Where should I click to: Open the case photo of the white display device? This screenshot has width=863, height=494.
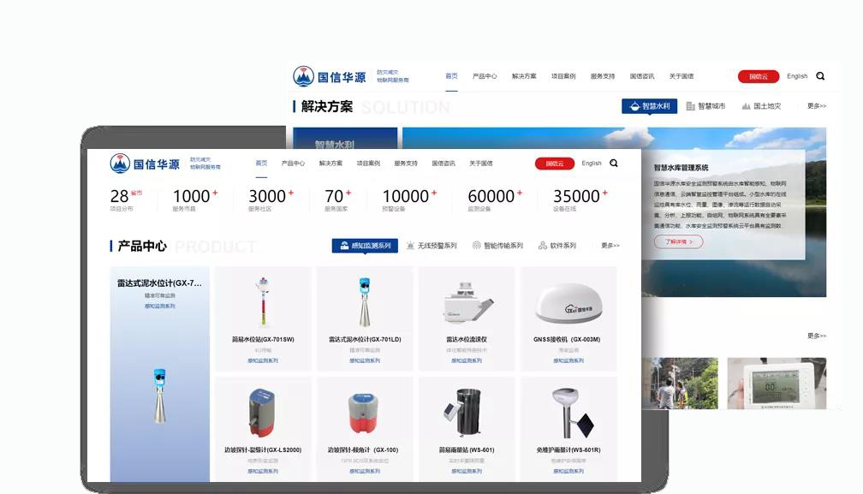coord(777,384)
